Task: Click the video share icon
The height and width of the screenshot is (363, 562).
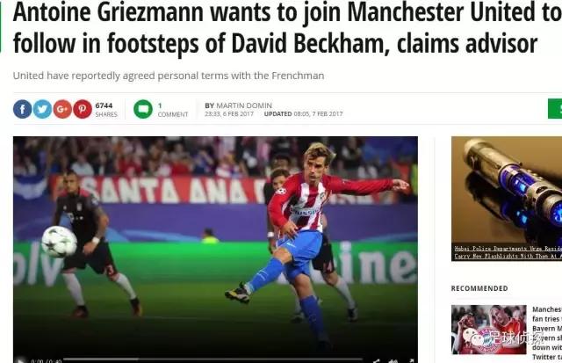Action: coord(377,360)
